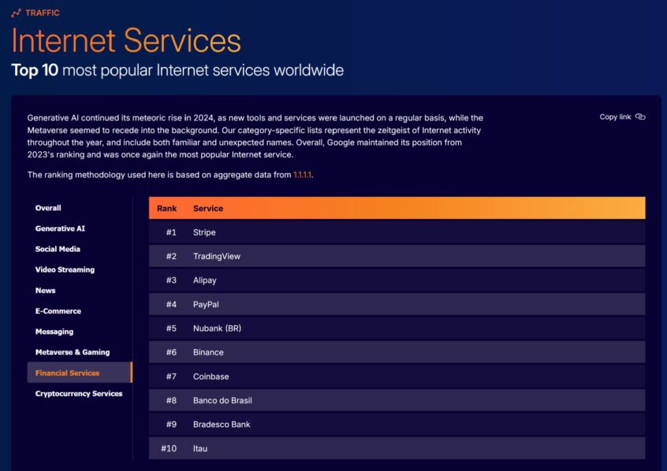This screenshot has width=667, height=471.
Task: Switch to the E-Commerce tab
Action: coord(58,311)
